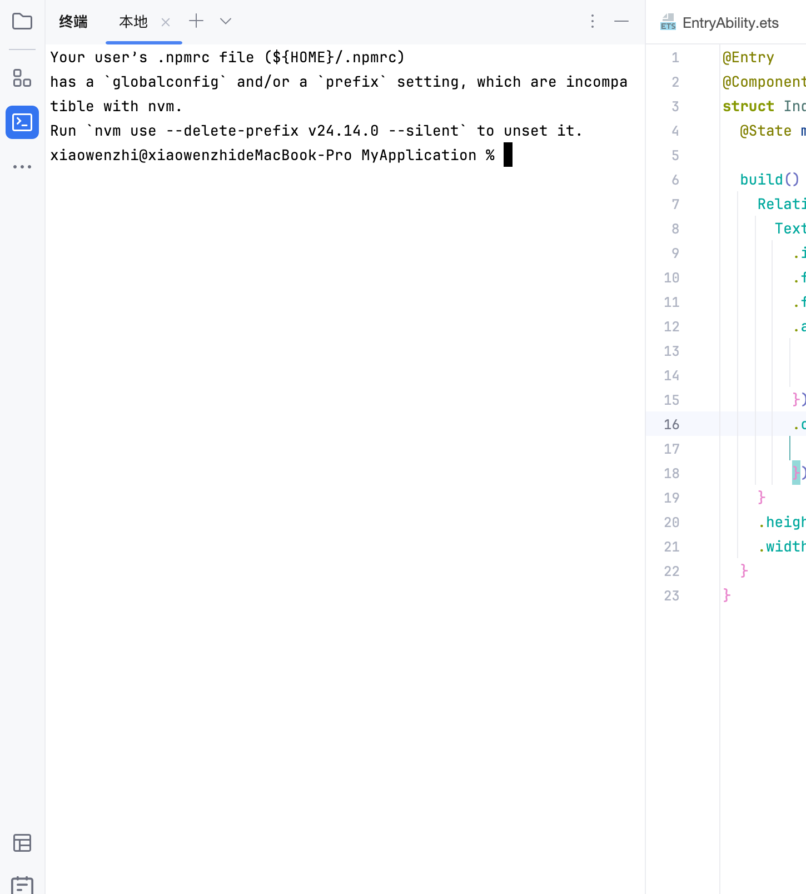Image resolution: width=806 pixels, height=894 pixels.
Task: Open the Structure tool window icon
Action: click(x=22, y=78)
